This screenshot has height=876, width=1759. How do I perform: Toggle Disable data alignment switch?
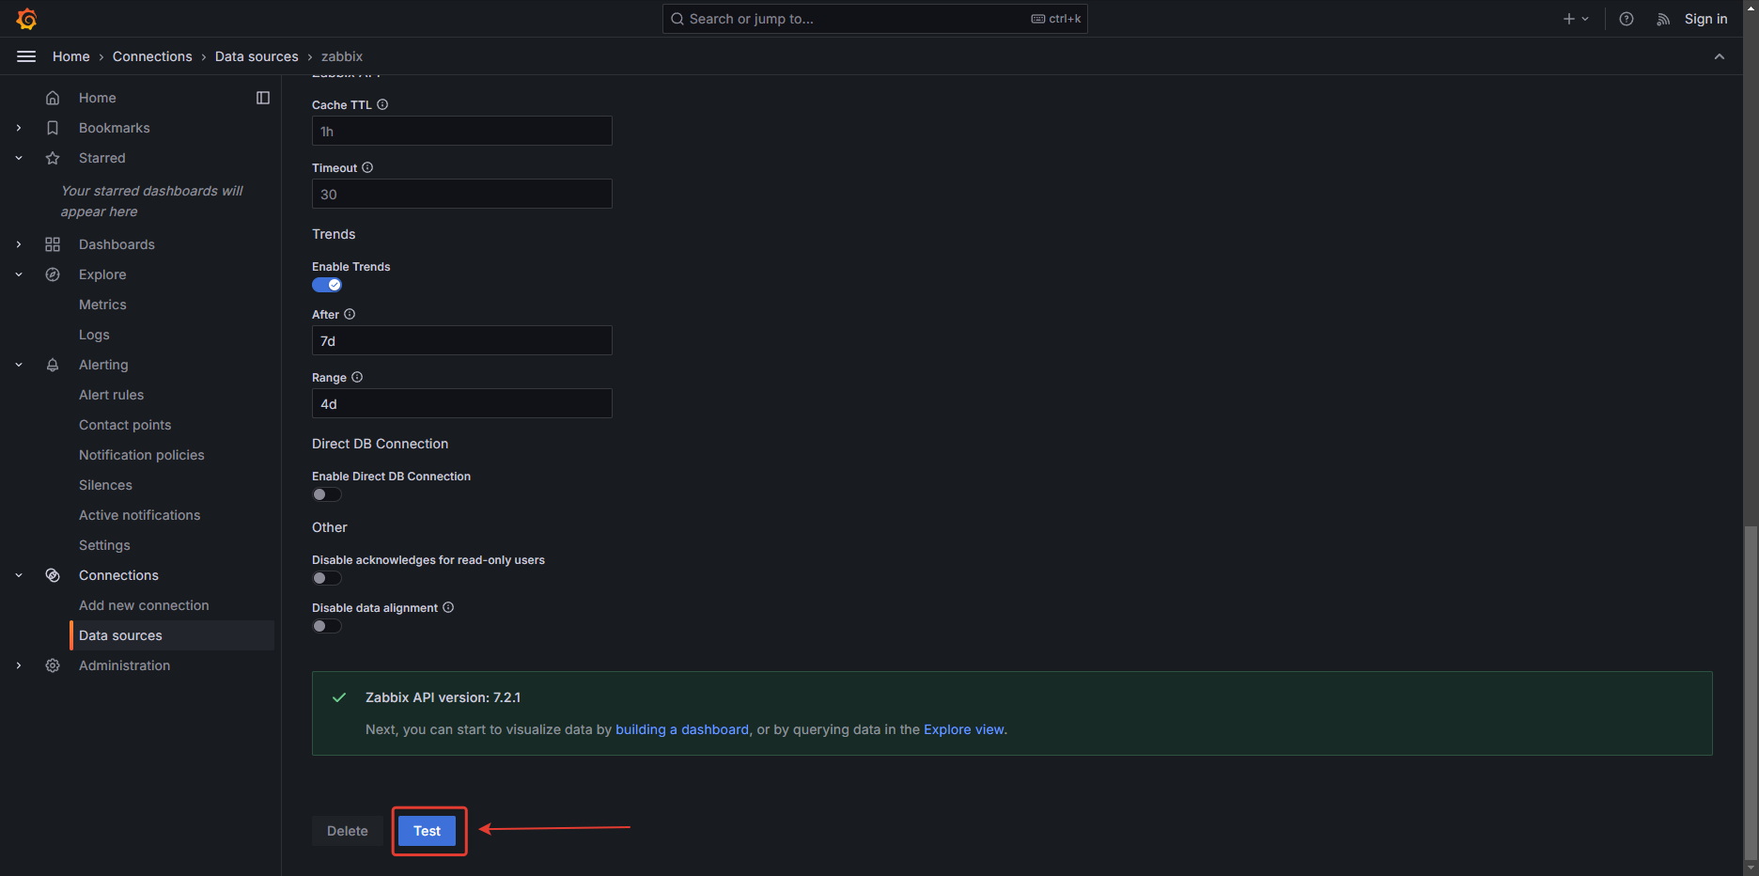[x=327, y=626]
